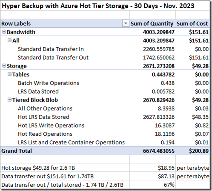Select the 'Standard Data Transfer In' row label

click(51, 49)
